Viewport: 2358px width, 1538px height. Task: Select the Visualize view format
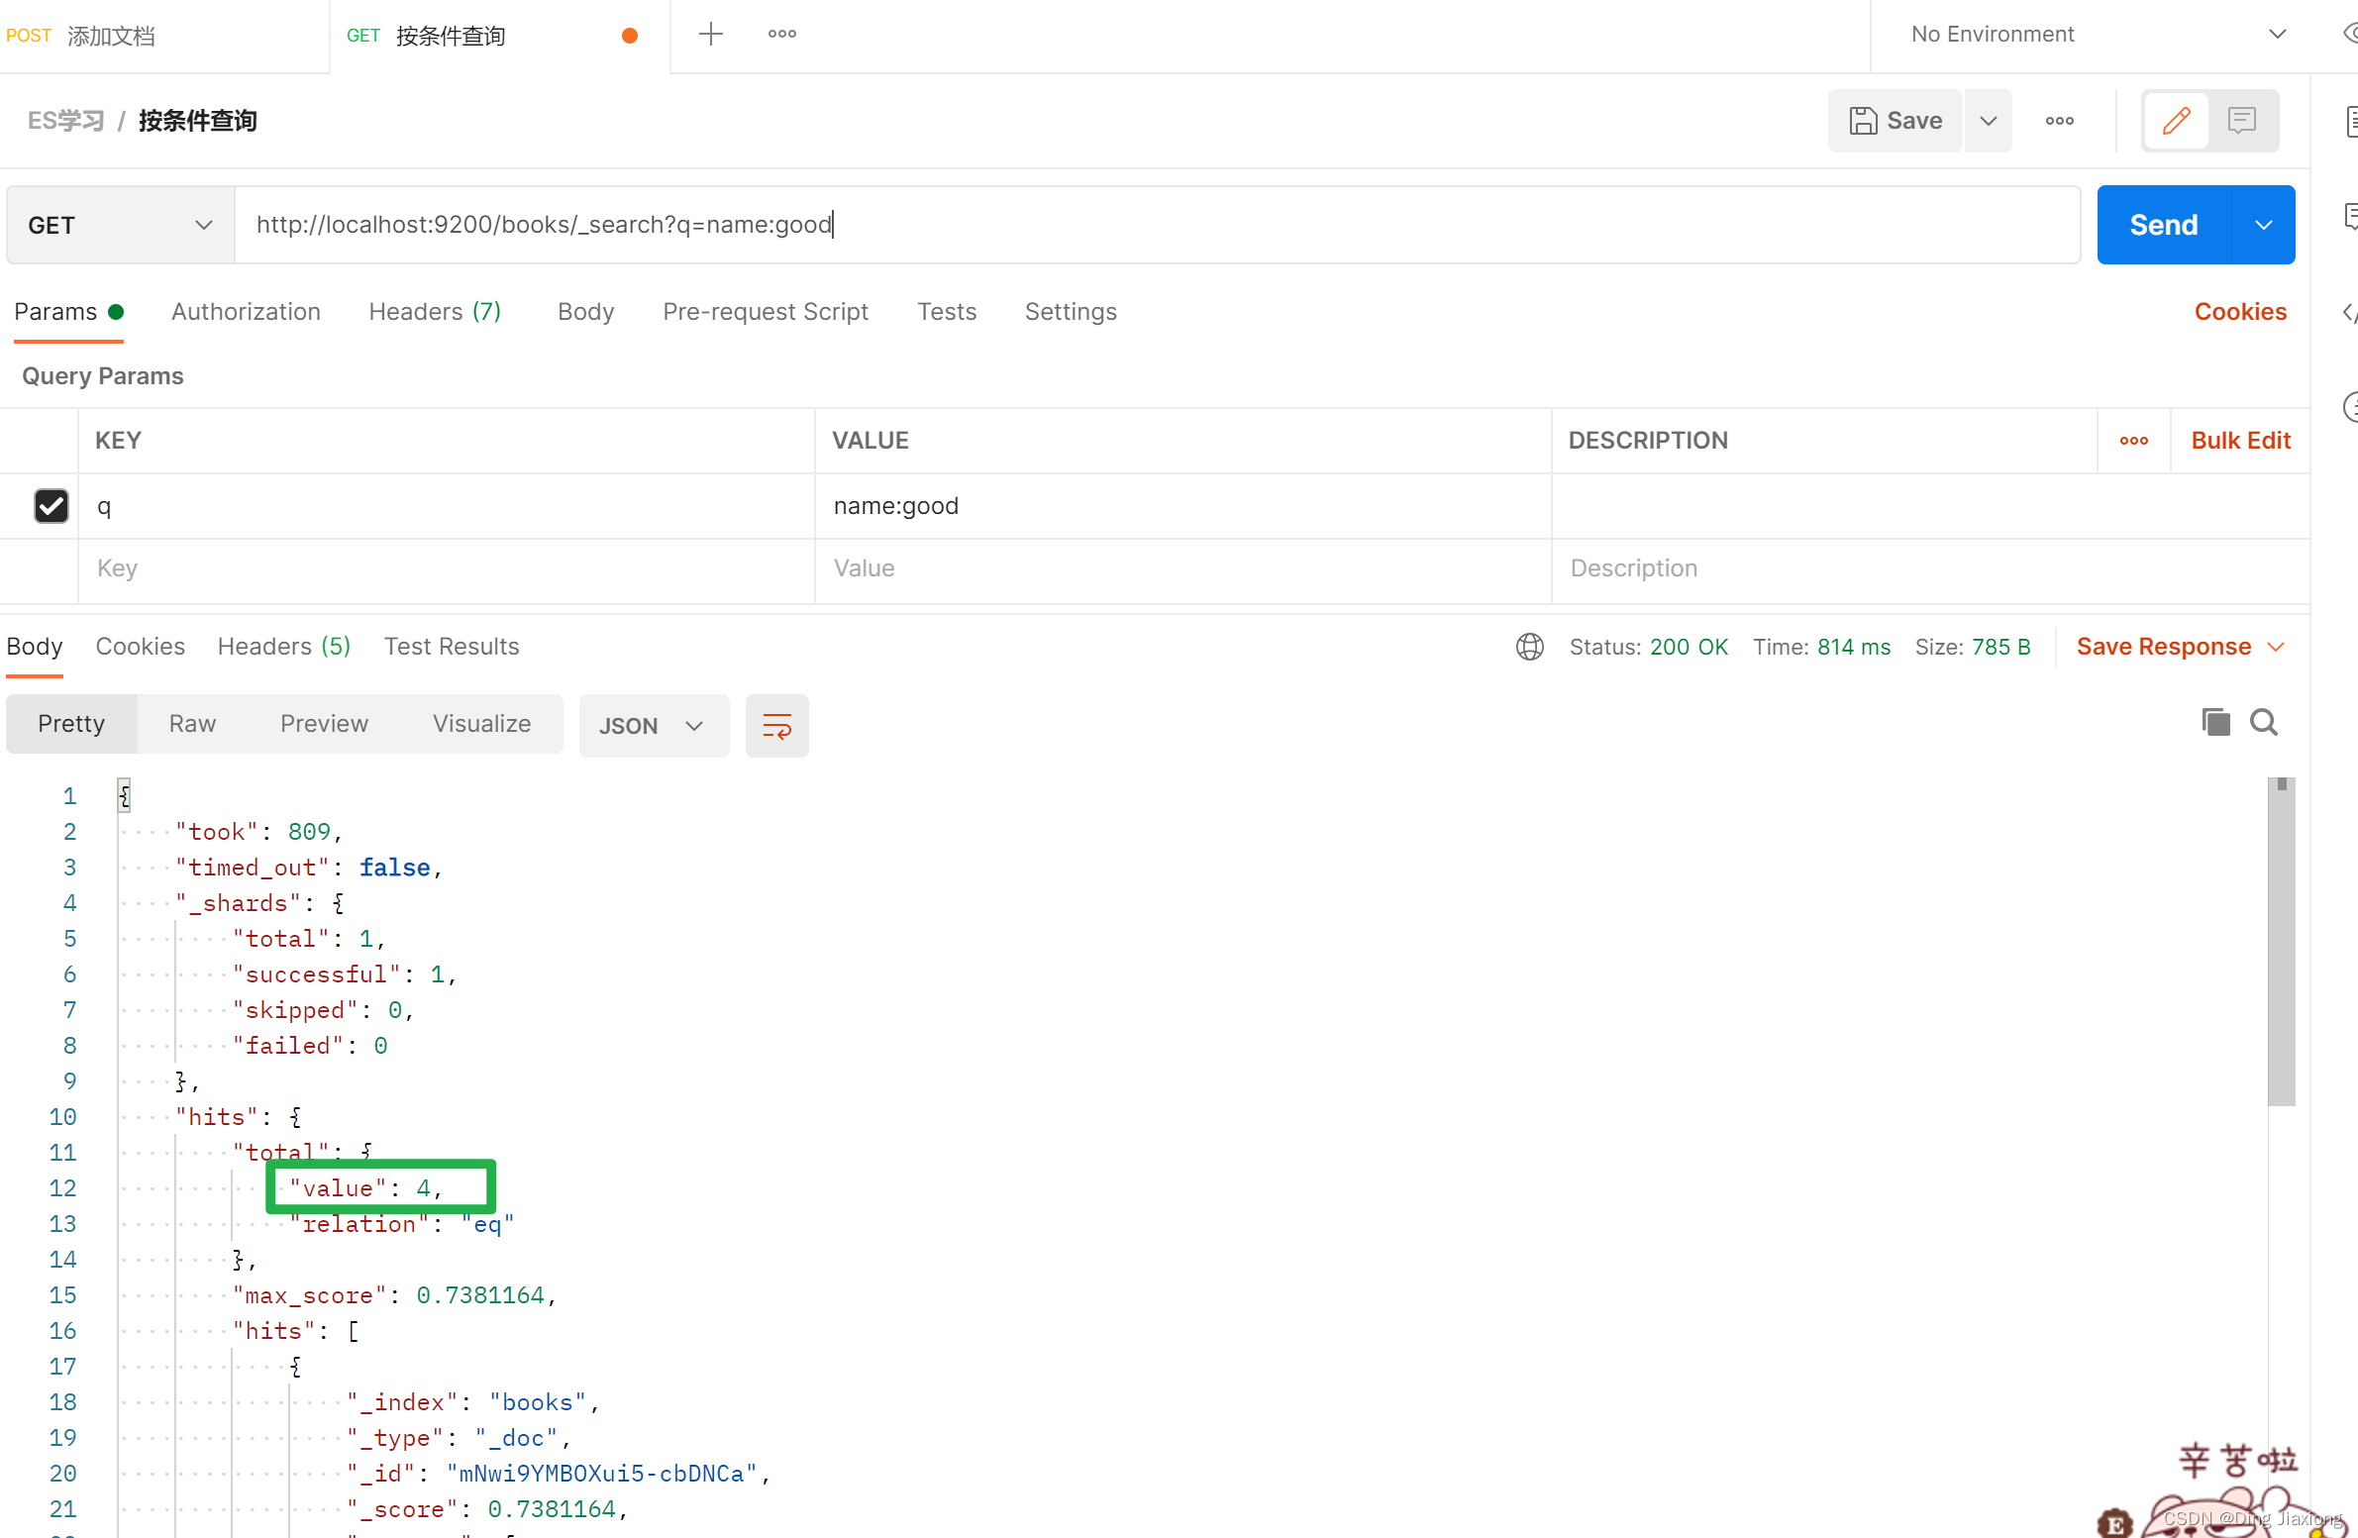click(x=481, y=722)
